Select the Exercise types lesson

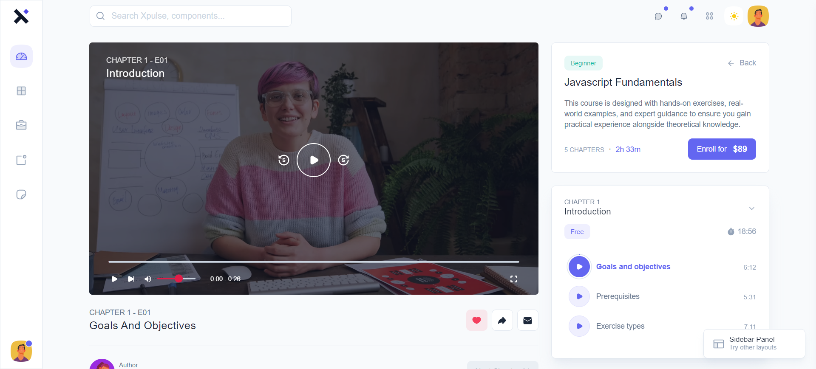(620, 326)
